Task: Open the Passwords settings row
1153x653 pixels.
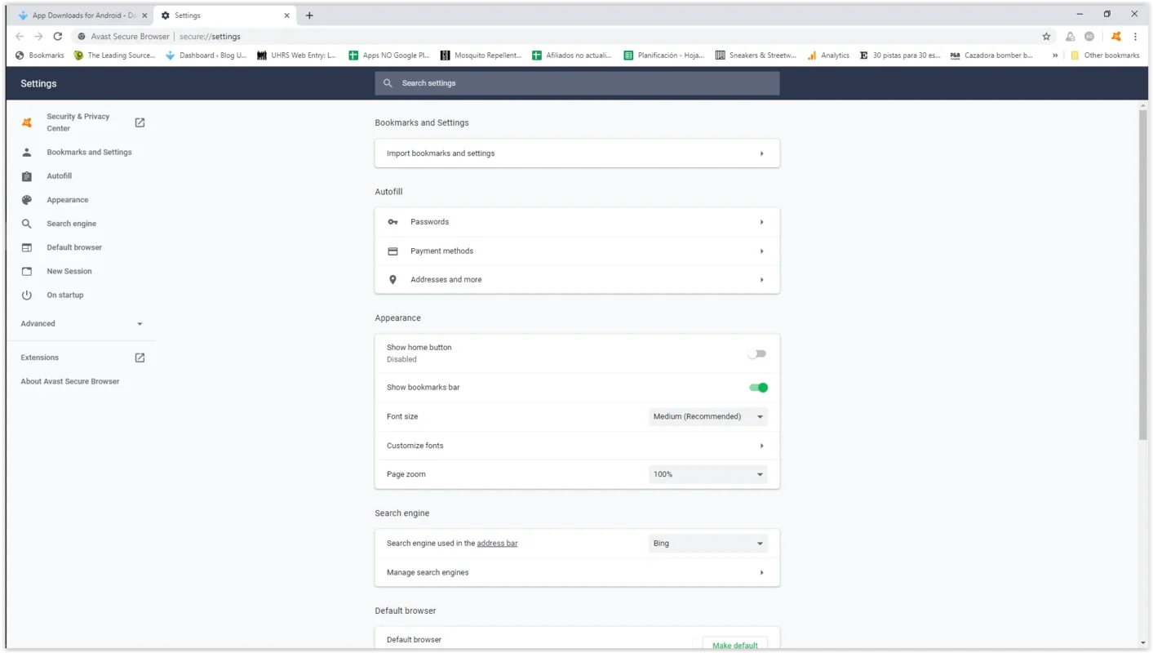Action: [x=577, y=222]
